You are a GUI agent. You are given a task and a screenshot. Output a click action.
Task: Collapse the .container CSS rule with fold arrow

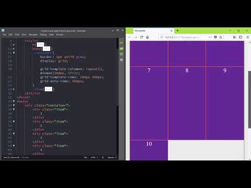pyautogui.click(x=14, y=53)
